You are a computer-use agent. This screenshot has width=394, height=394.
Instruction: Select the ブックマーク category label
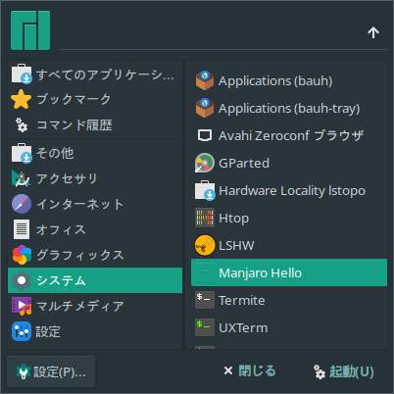tap(74, 99)
